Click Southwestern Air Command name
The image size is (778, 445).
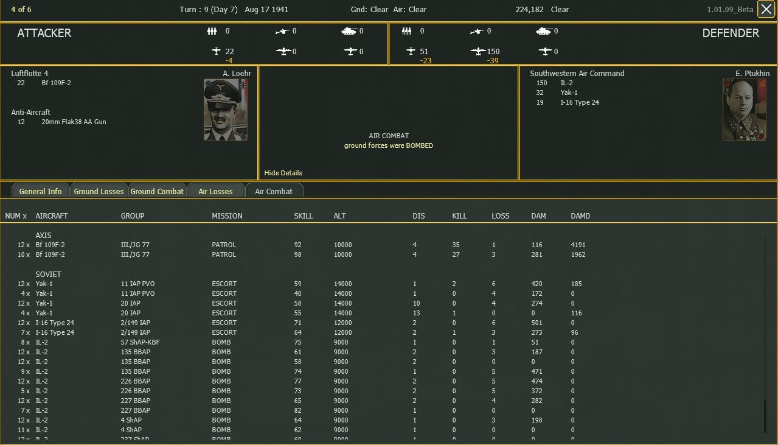(577, 73)
